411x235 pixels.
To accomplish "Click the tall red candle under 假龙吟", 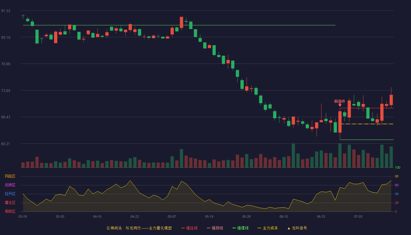I will pyautogui.click(x=340, y=122).
